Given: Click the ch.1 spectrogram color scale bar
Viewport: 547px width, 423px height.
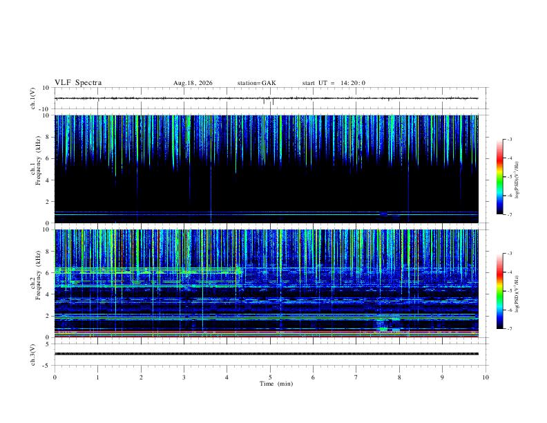Looking at the screenshot, I should coord(499,177).
